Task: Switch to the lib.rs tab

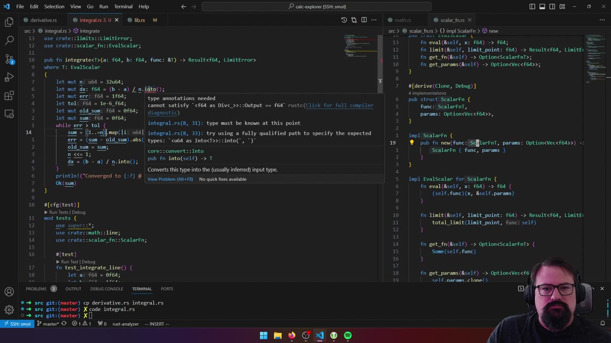Action: click(x=139, y=20)
